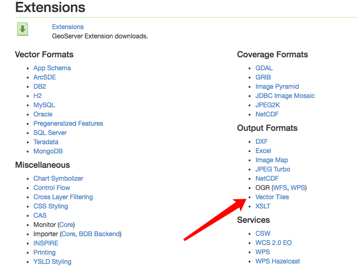Image resolution: width=357 pixels, height=269 pixels.
Task: Open the Image Pyramid link
Action: click(x=277, y=87)
